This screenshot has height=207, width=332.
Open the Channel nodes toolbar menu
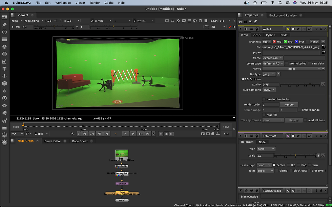tap(4, 39)
